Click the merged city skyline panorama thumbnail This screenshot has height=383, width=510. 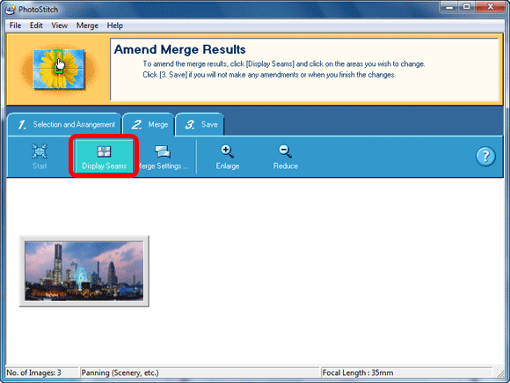pyautogui.click(x=84, y=271)
